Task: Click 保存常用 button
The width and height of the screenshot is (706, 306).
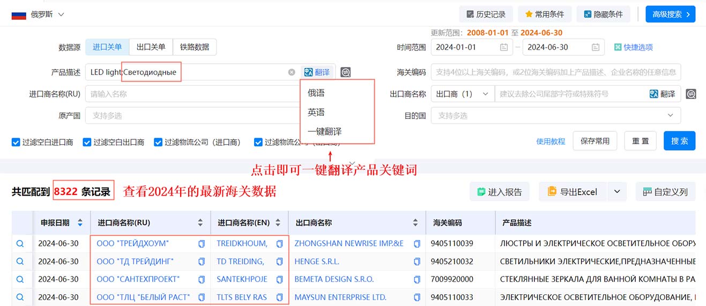Action: pos(595,141)
